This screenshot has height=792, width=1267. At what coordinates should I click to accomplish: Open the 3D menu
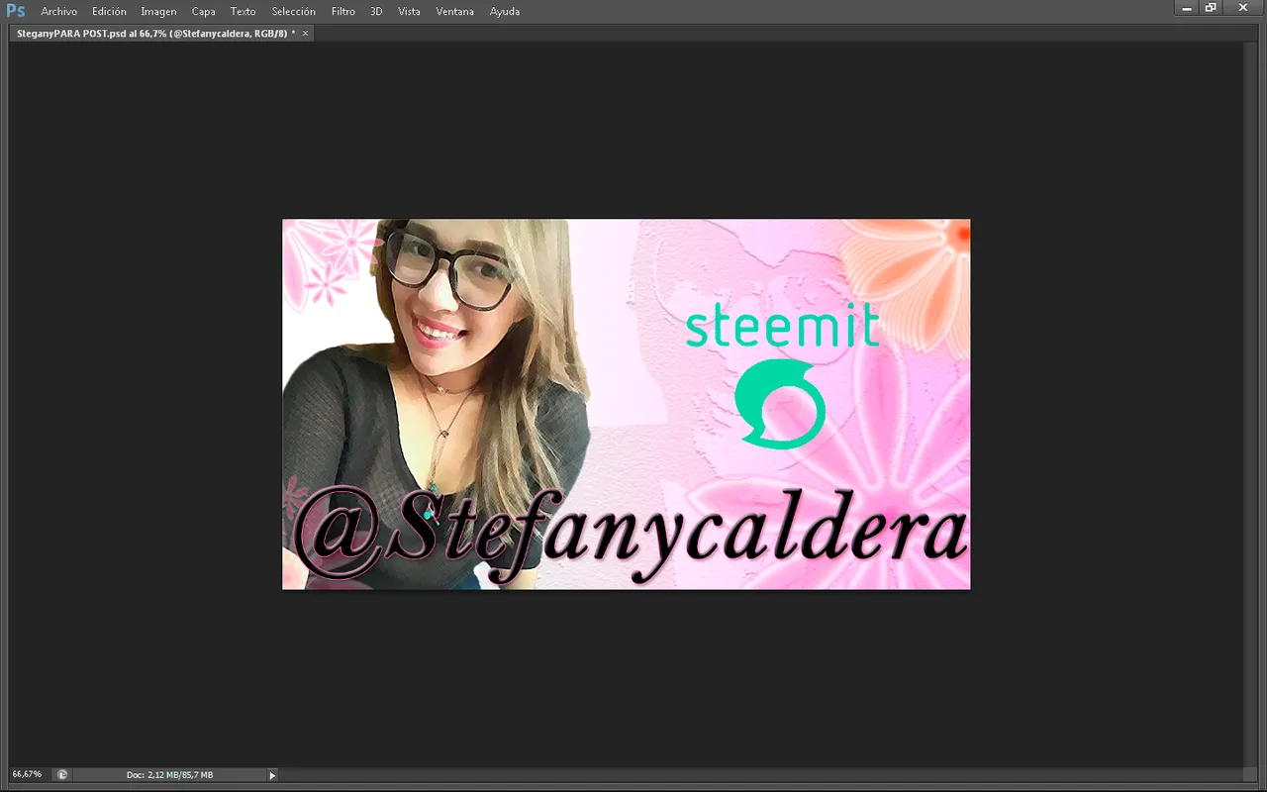376,11
